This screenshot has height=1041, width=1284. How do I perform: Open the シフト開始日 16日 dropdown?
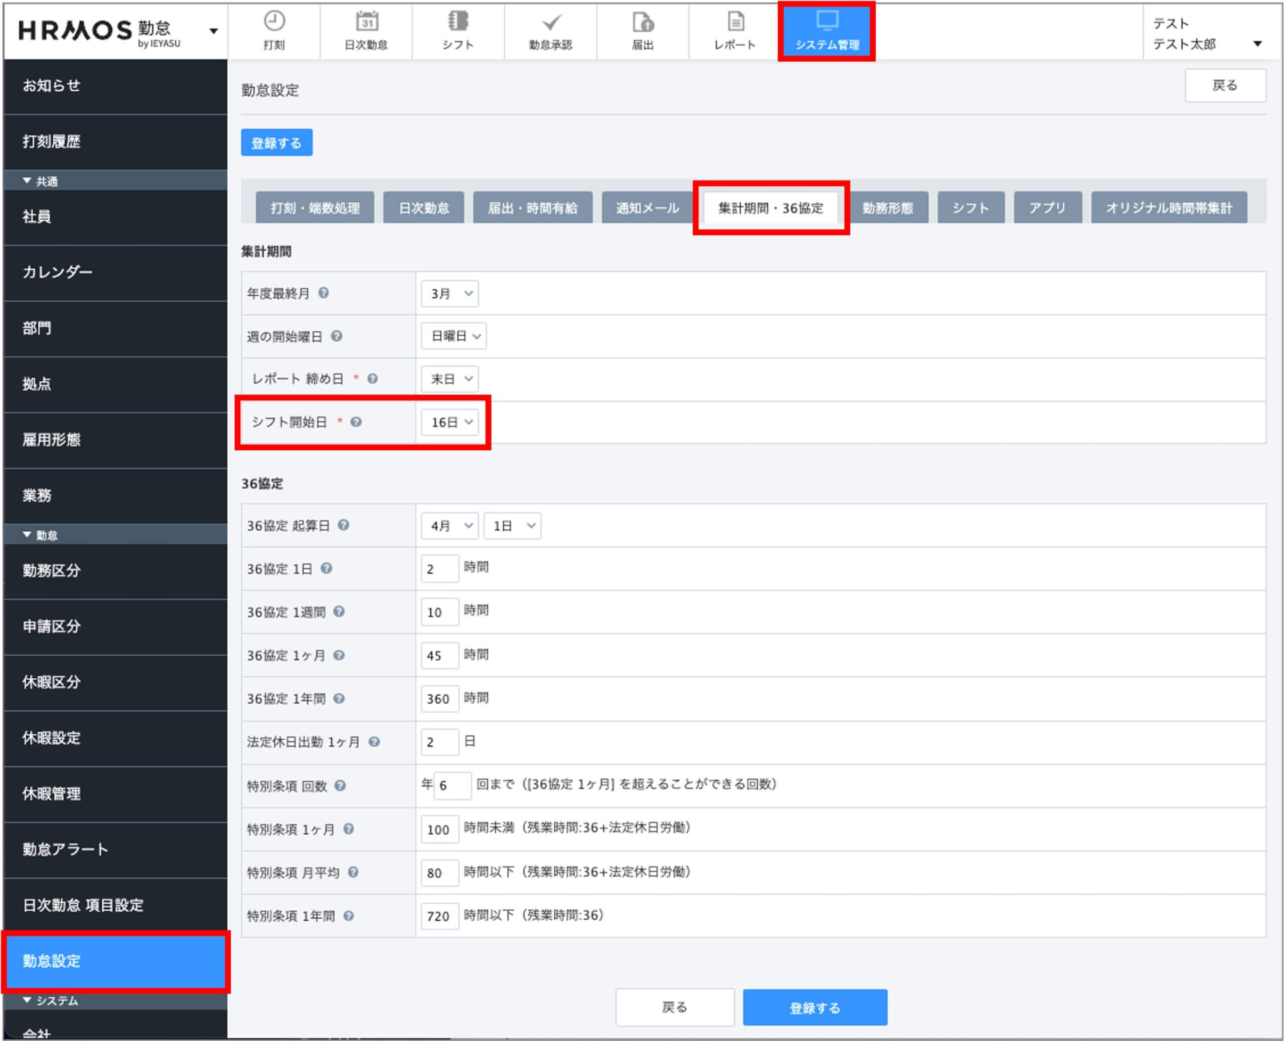pyautogui.click(x=450, y=422)
